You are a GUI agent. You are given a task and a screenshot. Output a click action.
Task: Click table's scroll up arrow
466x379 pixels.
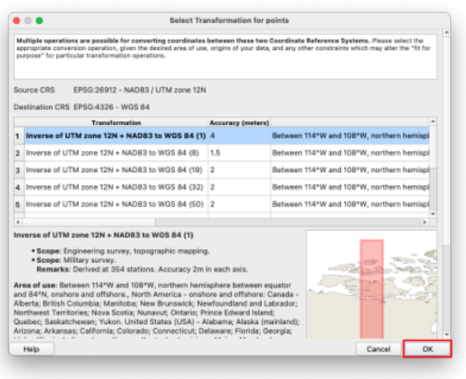click(433, 121)
